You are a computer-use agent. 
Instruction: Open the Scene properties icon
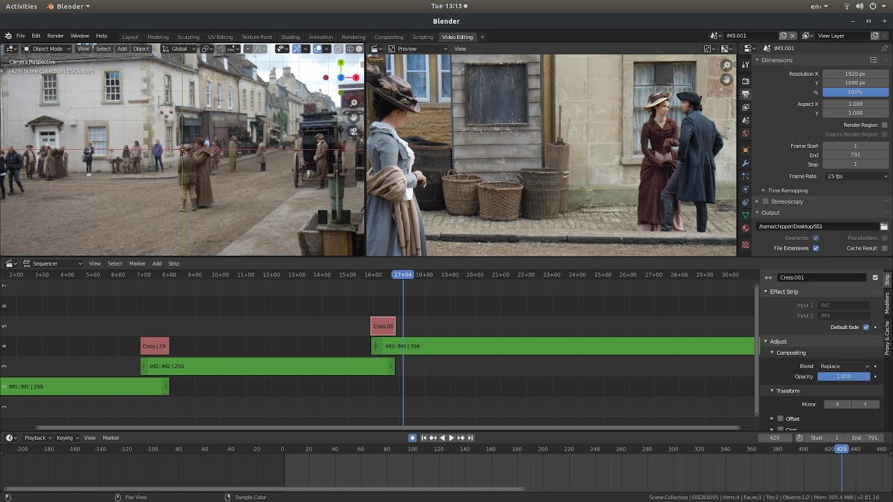click(x=746, y=121)
